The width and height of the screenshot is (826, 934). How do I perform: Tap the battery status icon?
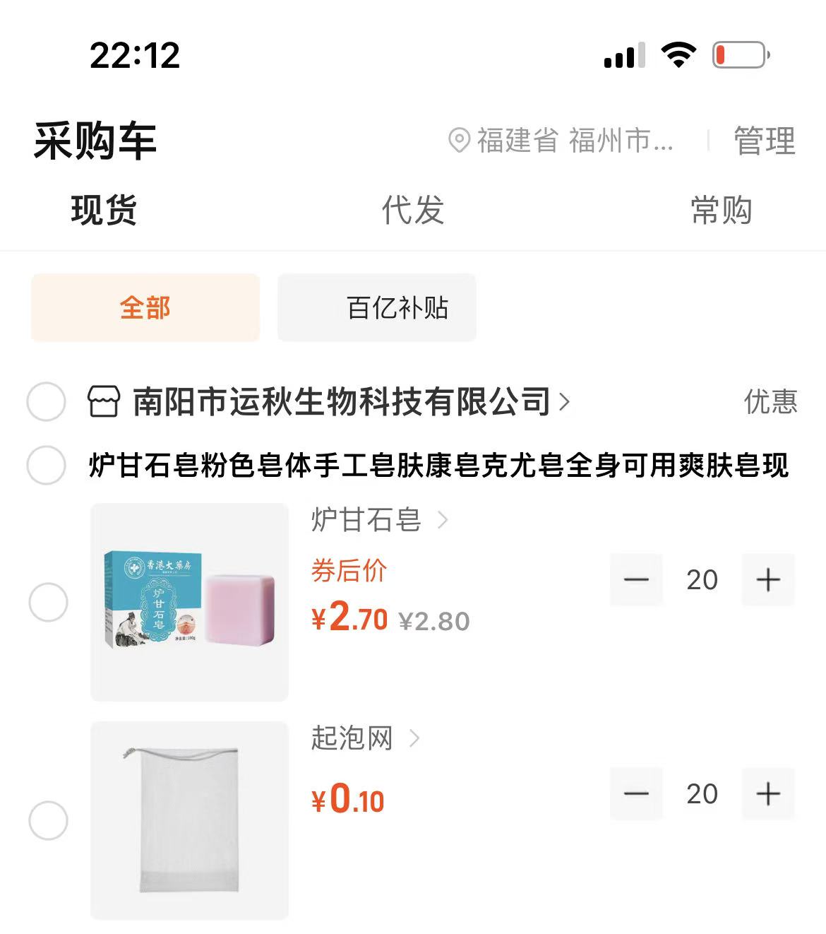(741, 55)
